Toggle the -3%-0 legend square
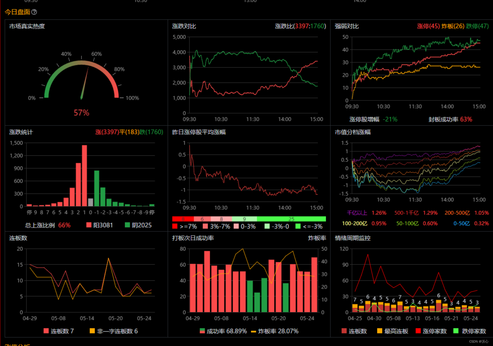 pyautogui.click(x=267, y=226)
